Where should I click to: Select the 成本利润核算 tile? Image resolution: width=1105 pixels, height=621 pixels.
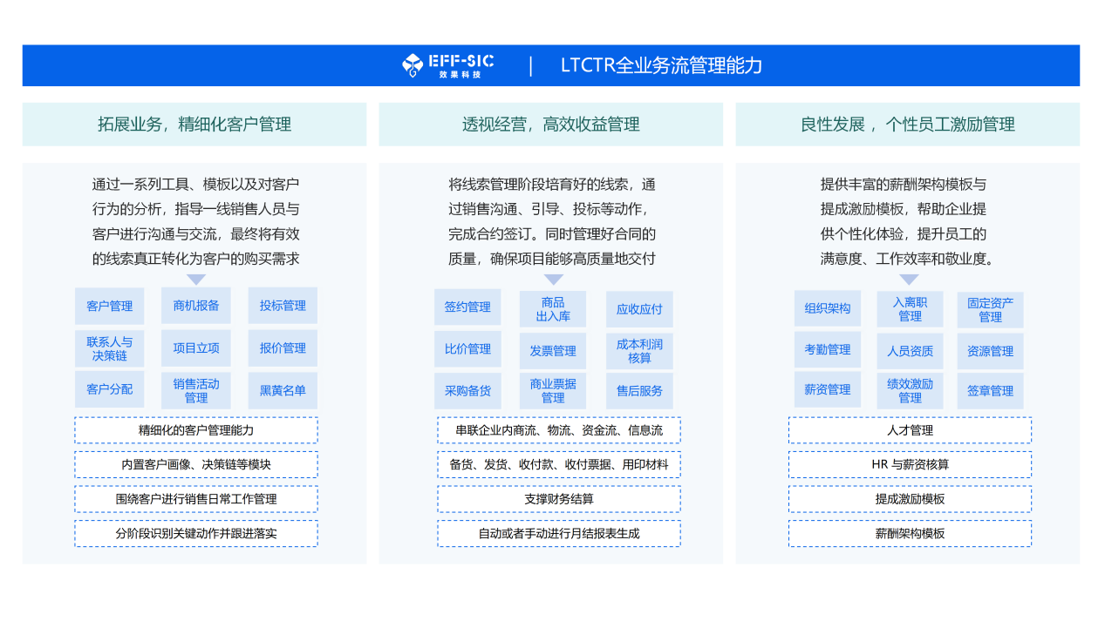(x=639, y=350)
